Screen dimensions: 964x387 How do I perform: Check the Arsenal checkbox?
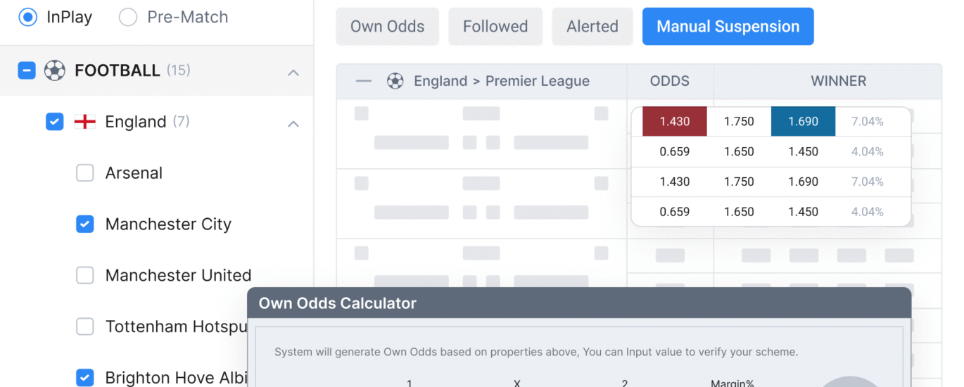(85, 173)
